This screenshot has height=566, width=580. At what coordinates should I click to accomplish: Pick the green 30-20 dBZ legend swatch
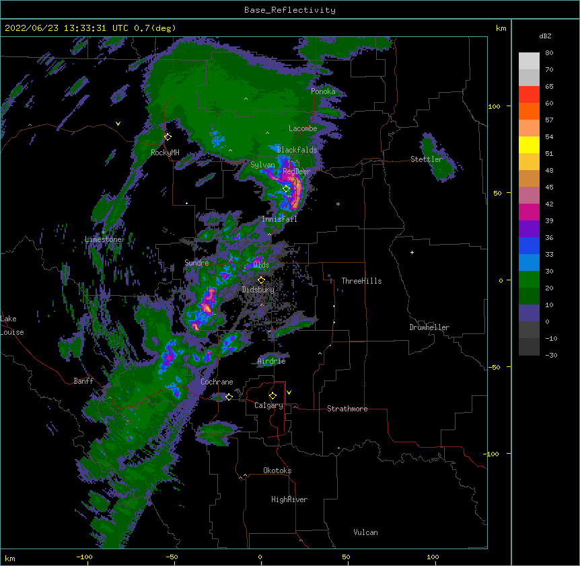tap(529, 280)
